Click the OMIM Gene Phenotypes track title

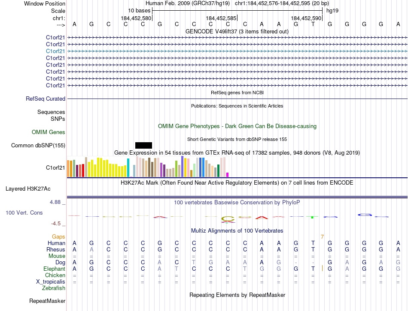pyautogui.click(x=237, y=126)
